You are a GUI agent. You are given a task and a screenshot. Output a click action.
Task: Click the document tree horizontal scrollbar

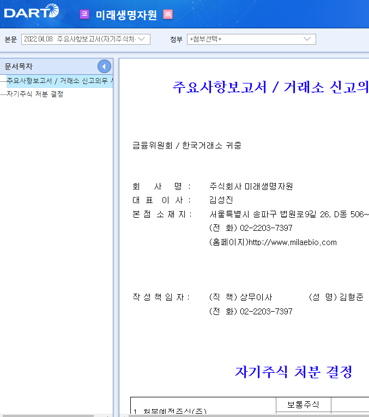click(x=47, y=415)
